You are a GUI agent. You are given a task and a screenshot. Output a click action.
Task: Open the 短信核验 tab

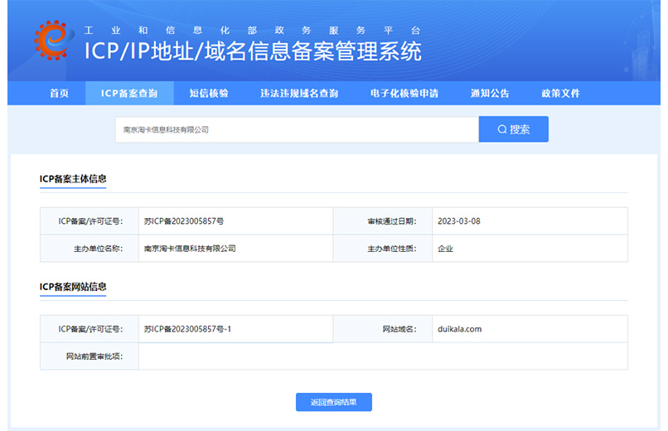click(209, 94)
